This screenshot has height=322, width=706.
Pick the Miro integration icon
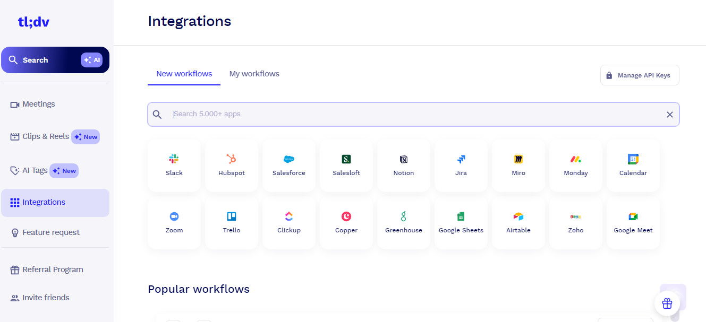pyautogui.click(x=518, y=159)
